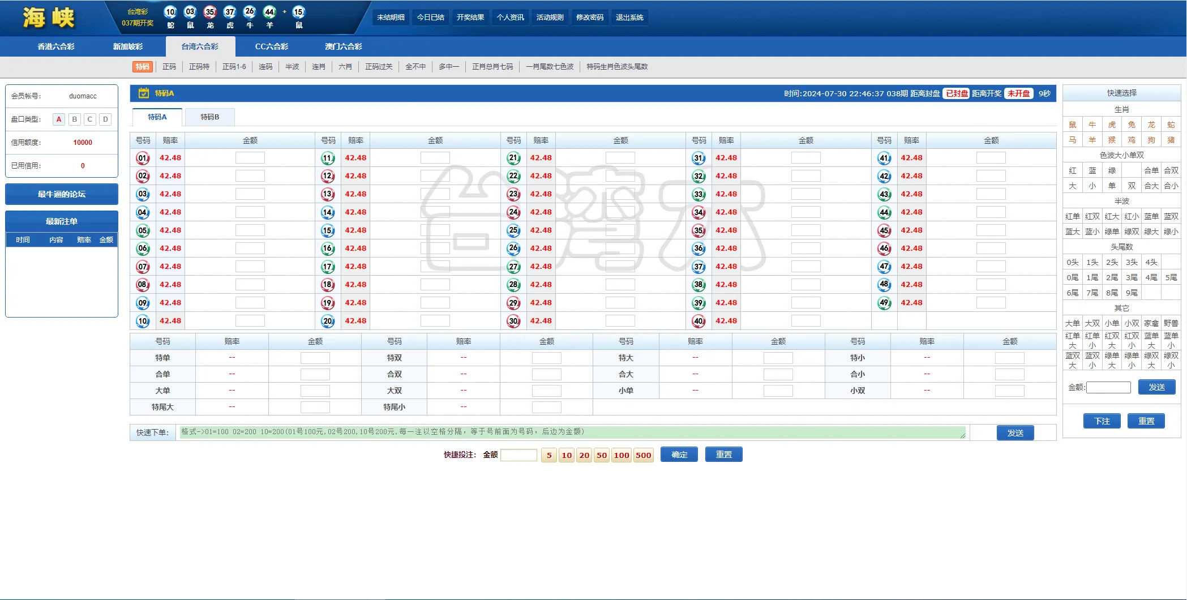Select handicap type A
This screenshot has width=1187, height=600.
click(59, 119)
